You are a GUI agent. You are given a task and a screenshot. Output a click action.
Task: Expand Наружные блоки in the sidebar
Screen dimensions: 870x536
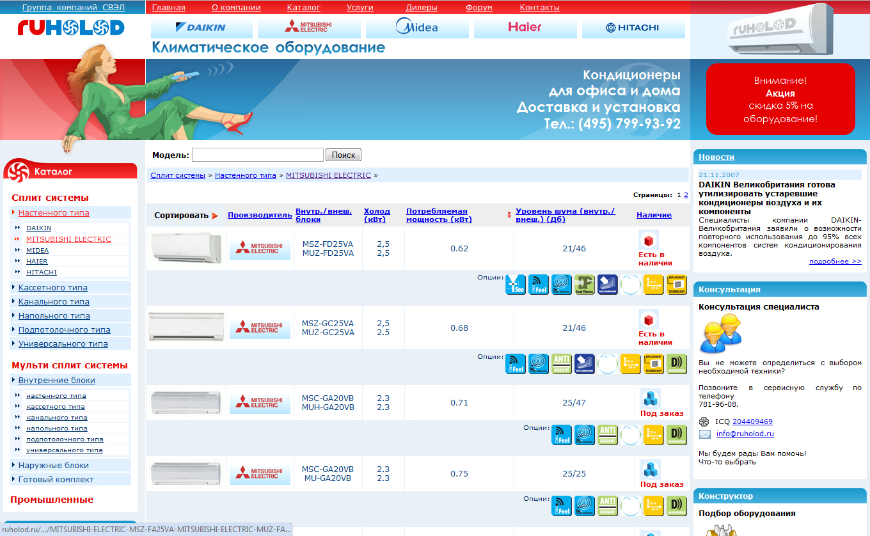[54, 466]
